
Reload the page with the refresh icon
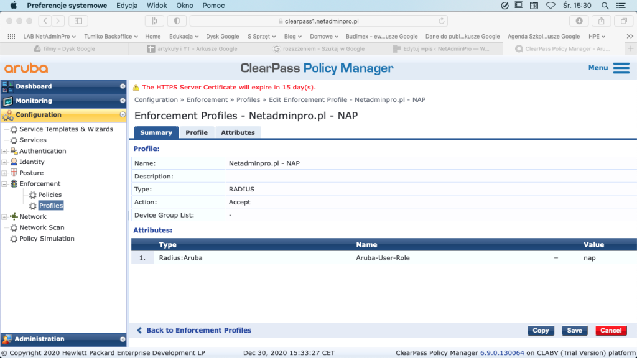click(442, 21)
